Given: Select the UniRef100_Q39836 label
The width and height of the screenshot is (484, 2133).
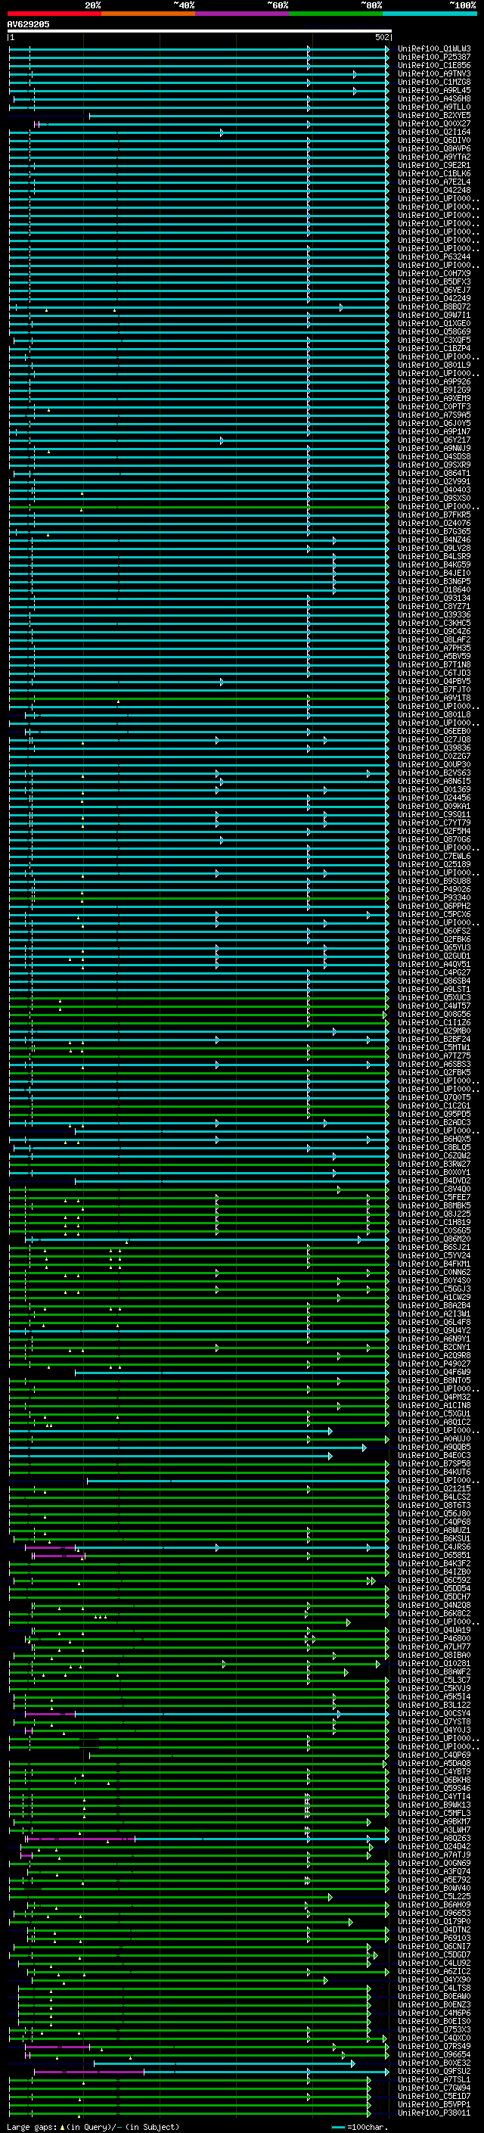Looking at the screenshot, I should (434, 748).
